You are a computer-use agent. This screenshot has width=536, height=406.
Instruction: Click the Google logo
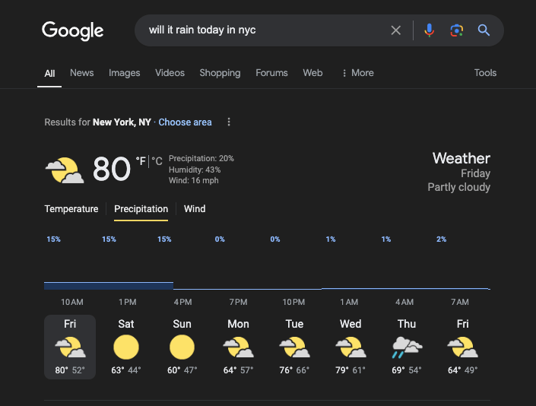coord(72,30)
